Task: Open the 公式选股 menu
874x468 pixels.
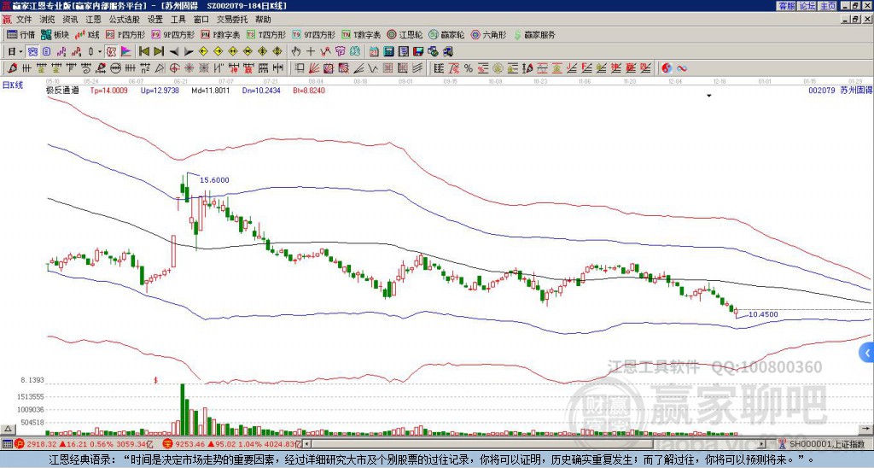Action: (125, 20)
